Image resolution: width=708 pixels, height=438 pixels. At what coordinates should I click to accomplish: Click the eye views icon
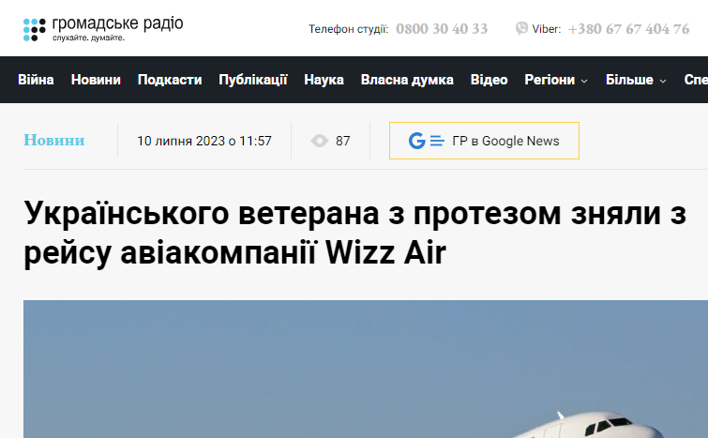(320, 141)
